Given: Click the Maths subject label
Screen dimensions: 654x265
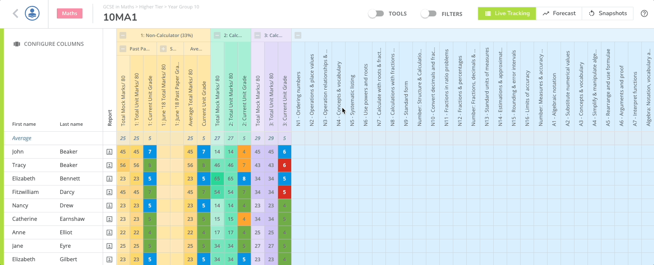Looking at the screenshot, I should 69,13.
